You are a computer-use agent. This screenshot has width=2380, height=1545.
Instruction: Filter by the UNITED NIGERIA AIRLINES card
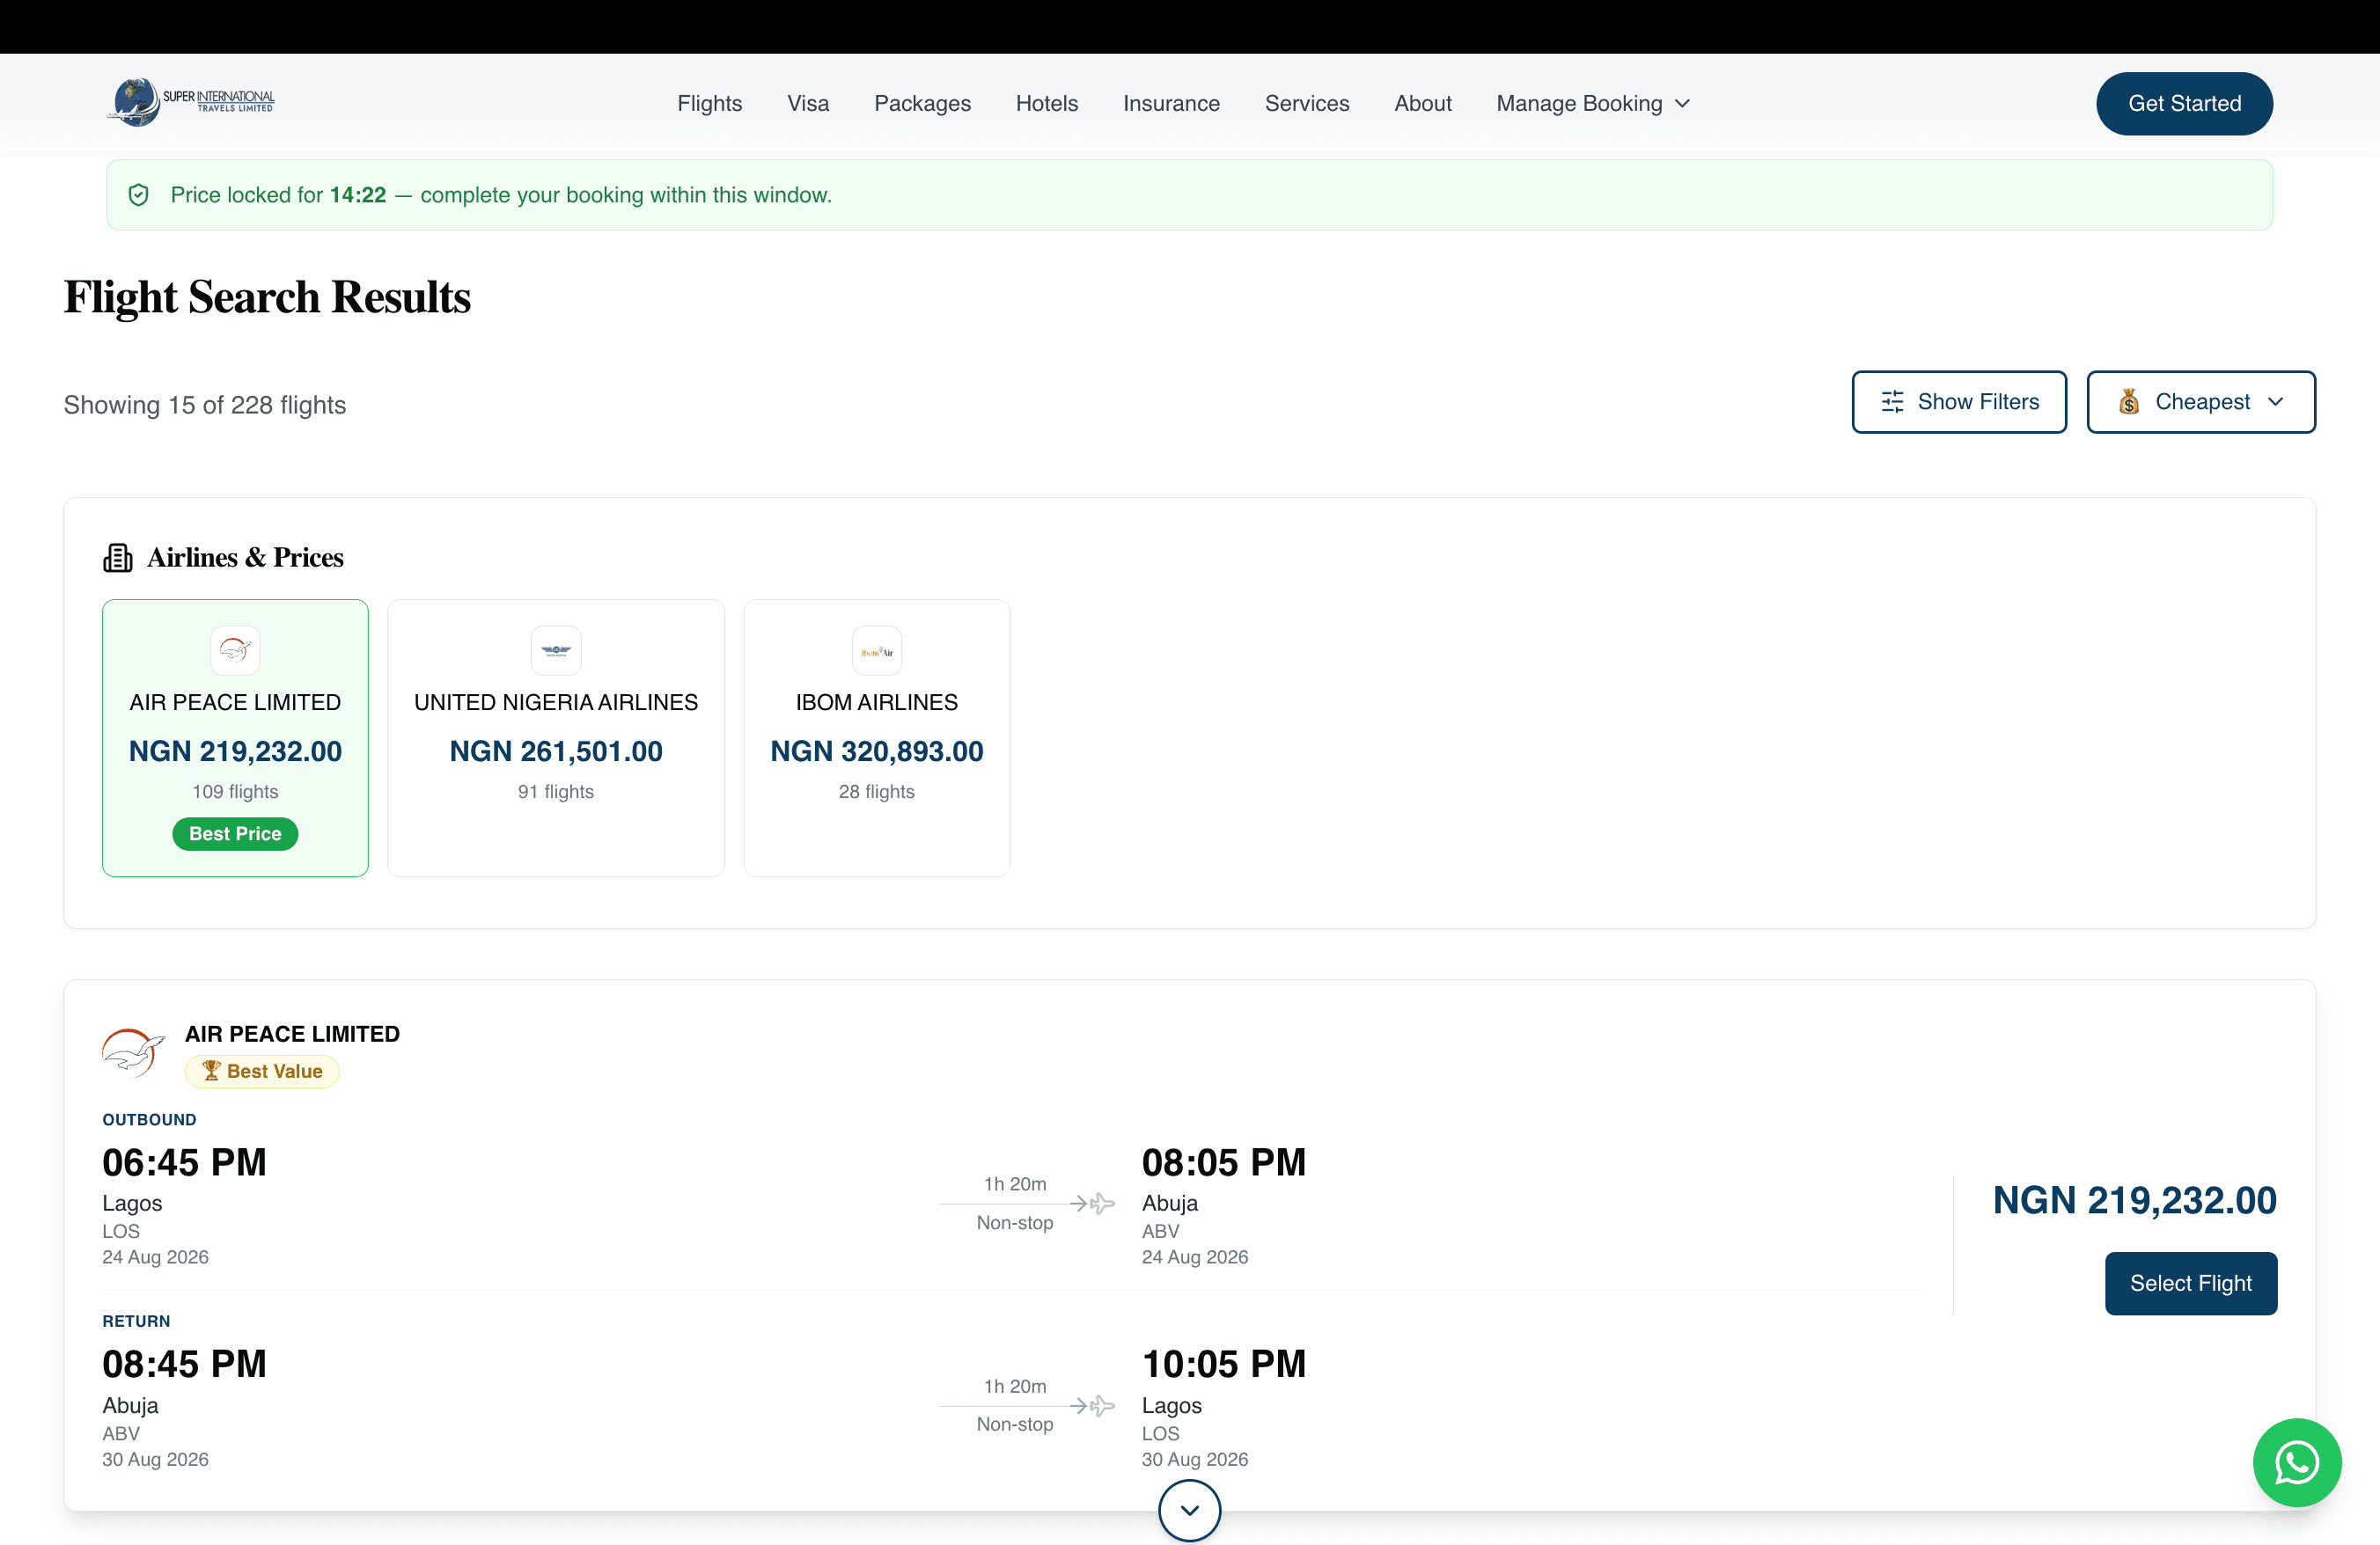pos(556,737)
